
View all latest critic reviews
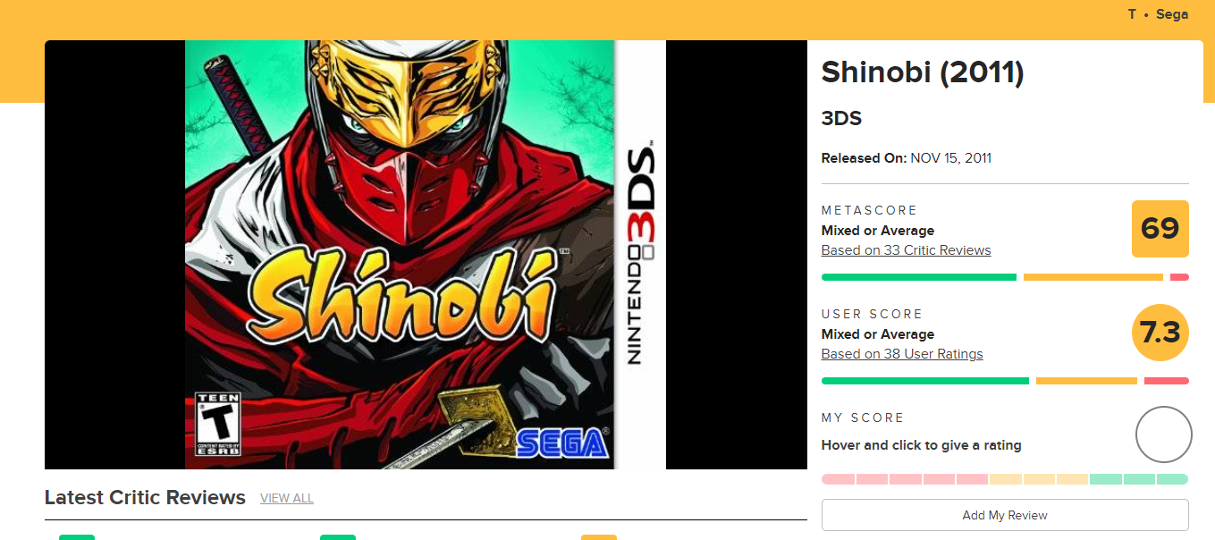click(x=287, y=498)
